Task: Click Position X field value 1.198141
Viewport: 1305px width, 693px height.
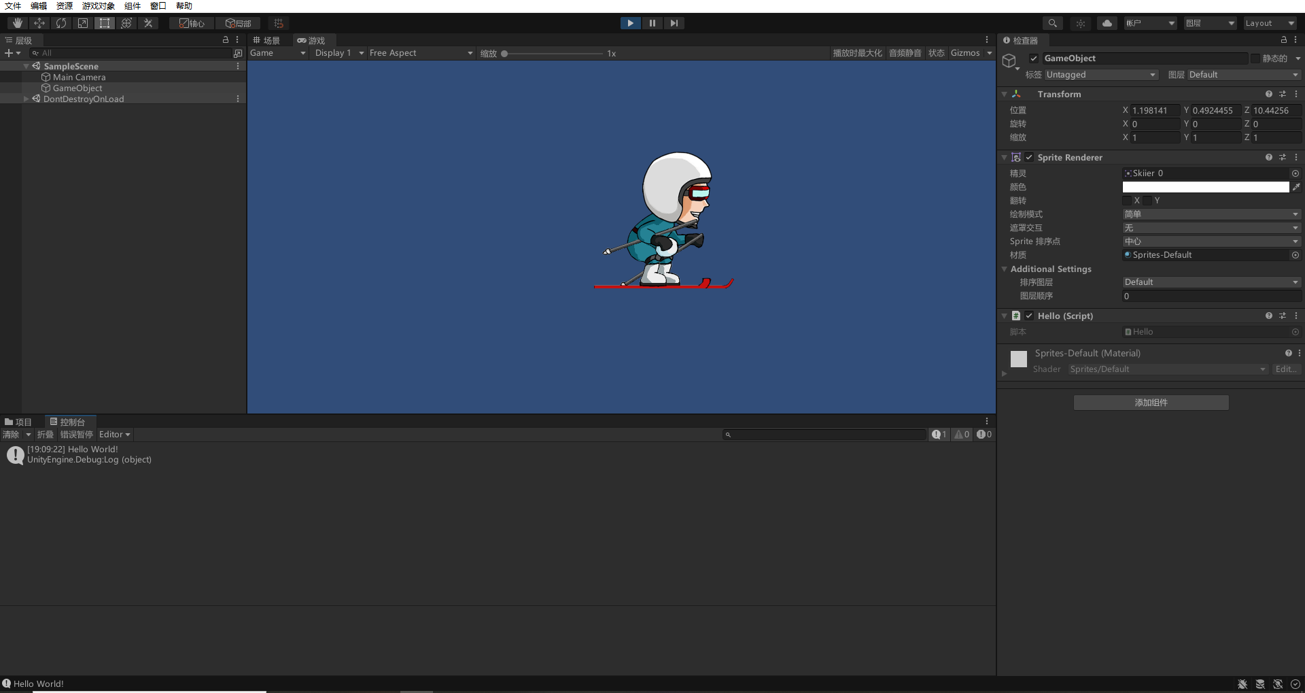Action: [1155, 110]
